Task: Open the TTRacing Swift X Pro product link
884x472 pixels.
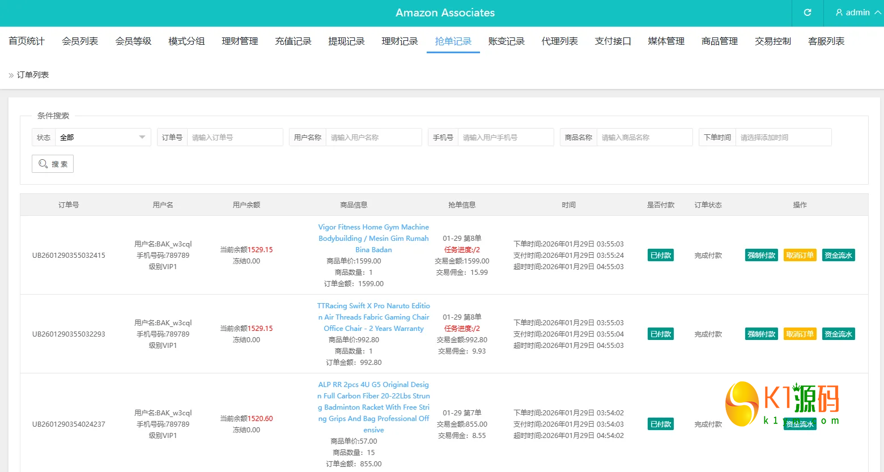Action: coord(373,317)
